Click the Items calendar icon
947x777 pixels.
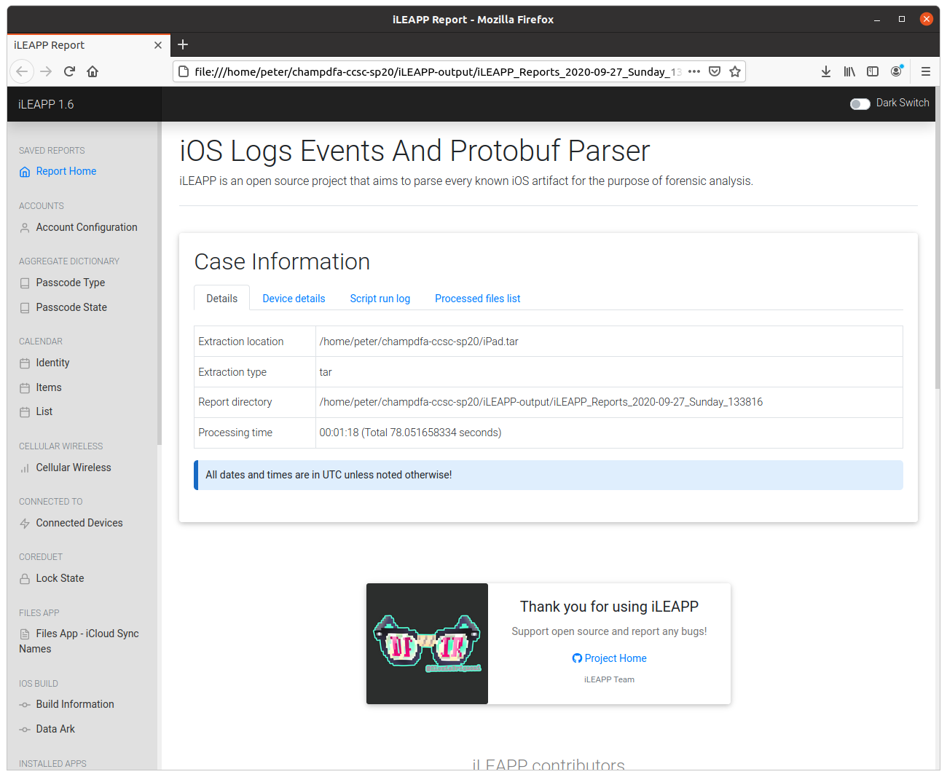(25, 388)
